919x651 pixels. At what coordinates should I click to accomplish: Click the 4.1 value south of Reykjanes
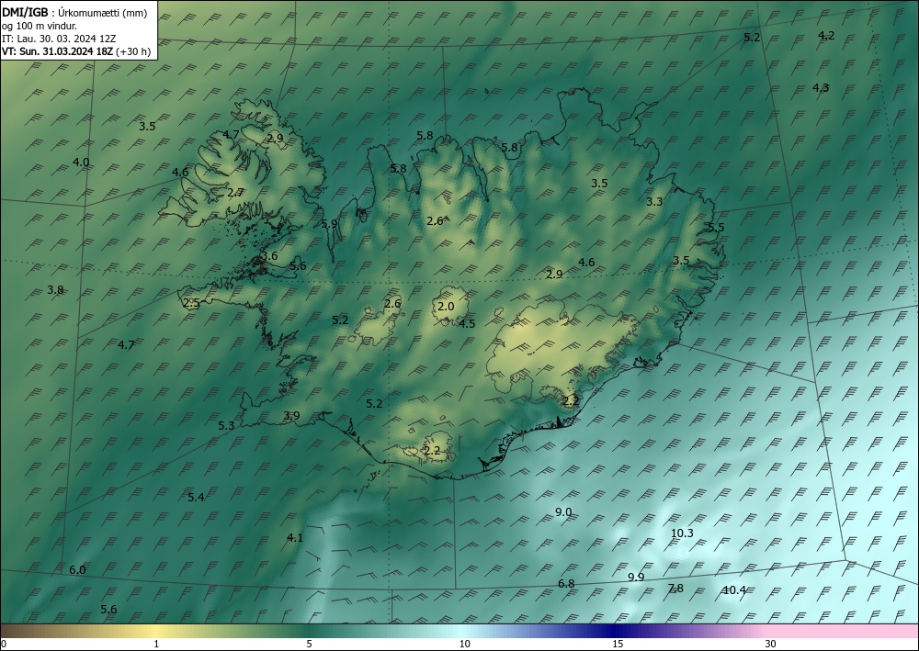click(295, 537)
